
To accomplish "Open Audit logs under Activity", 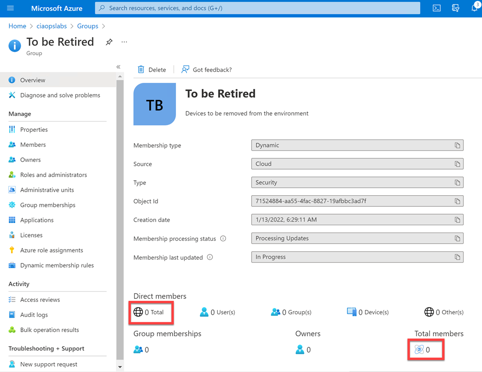I will coord(34,315).
